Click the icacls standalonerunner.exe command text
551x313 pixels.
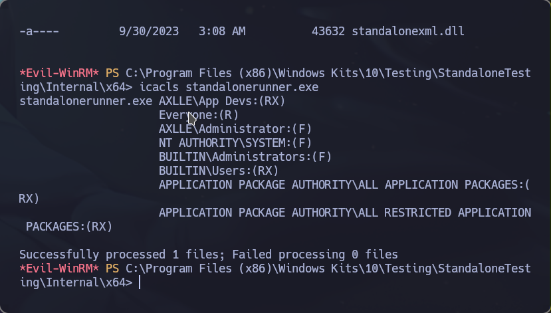[x=229, y=87]
